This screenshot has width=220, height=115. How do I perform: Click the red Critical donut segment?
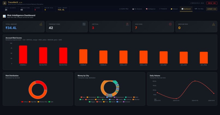(43, 83)
